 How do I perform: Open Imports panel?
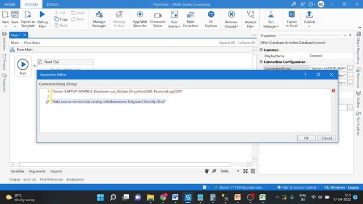pyautogui.click(x=56, y=171)
